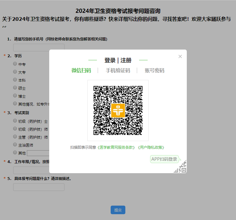Click the phone number input field
The height and width of the screenshot is (220, 236).
[x=39, y=47]
